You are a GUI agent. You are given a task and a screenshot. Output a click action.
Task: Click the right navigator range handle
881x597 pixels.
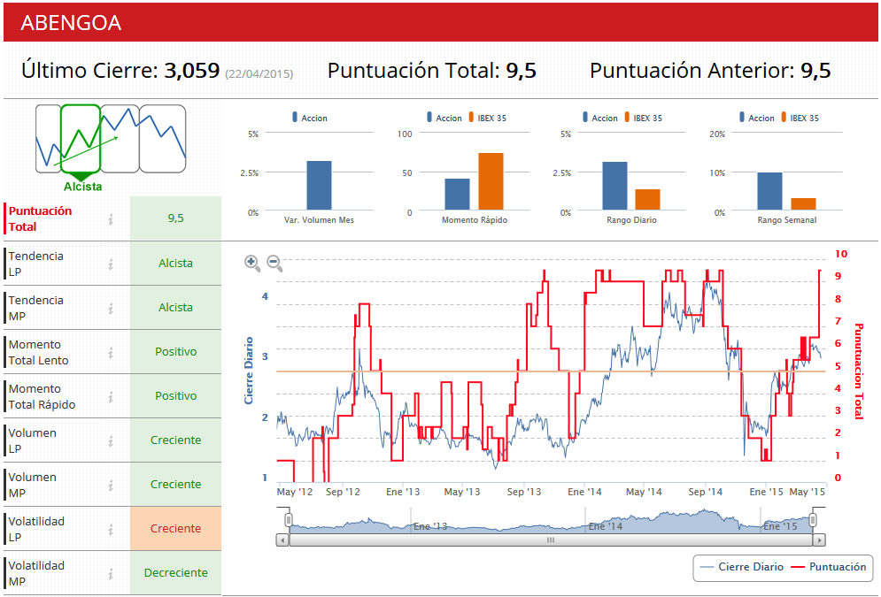coord(813,520)
